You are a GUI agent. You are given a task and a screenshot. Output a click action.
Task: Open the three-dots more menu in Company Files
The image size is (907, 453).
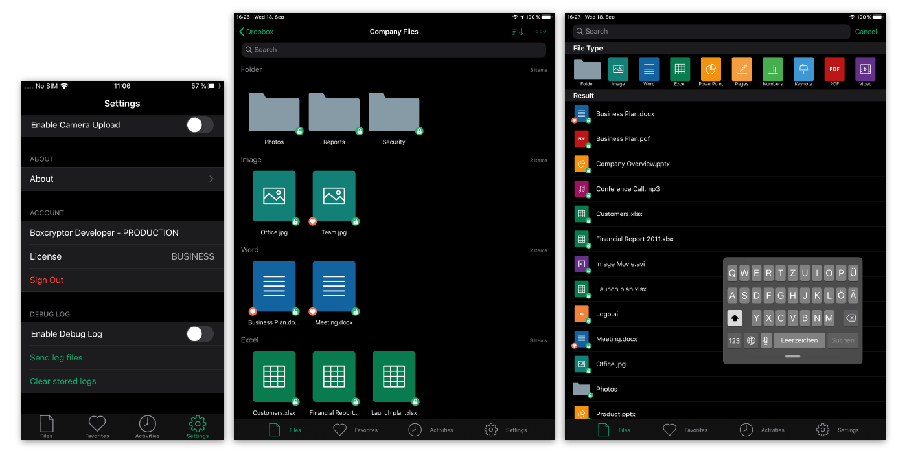541,31
